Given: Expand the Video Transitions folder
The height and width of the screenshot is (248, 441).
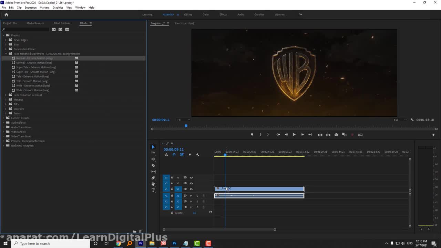Looking at the screenshot, I should (3, 136).
